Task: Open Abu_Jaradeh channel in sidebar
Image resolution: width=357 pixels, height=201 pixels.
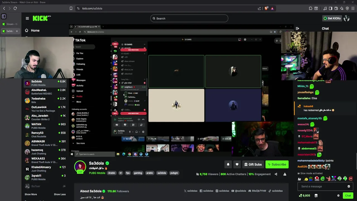Action: [x=45, y=117]
